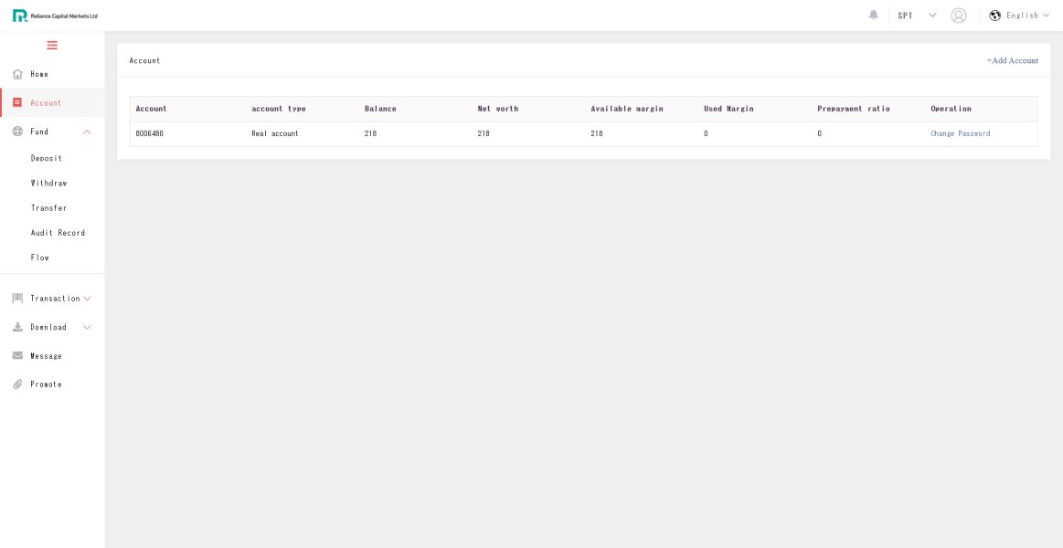Click the Used Margin column header
The height and width of the screenshot is (548, 1063).
tap(728, 109)
